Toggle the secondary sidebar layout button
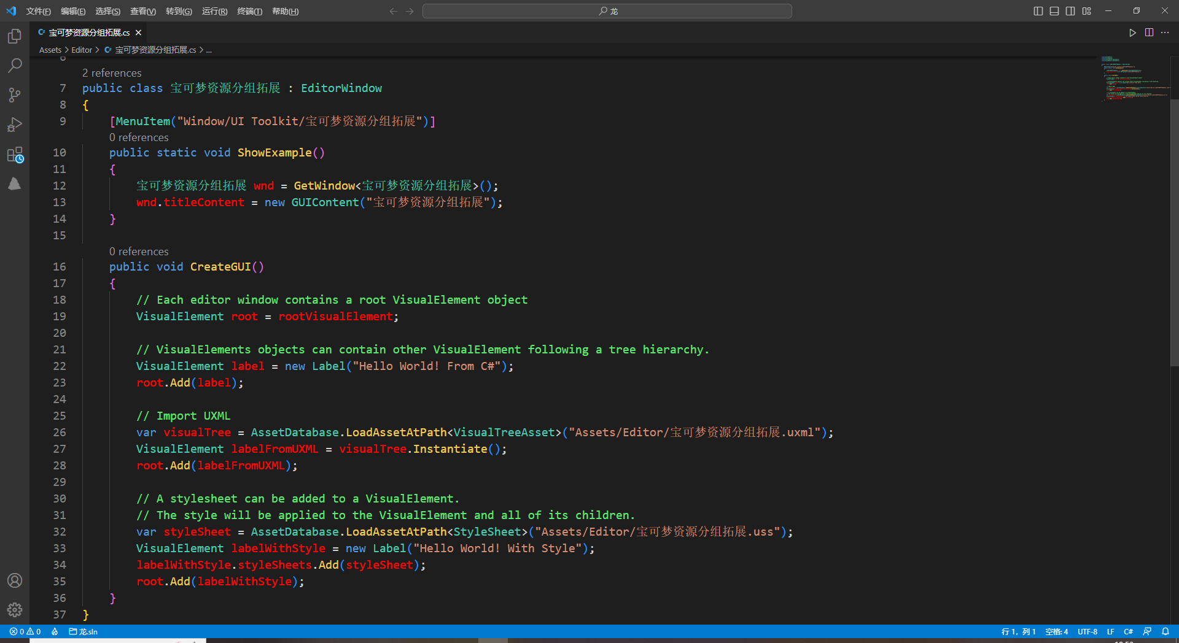 [x=1070, y=11]
